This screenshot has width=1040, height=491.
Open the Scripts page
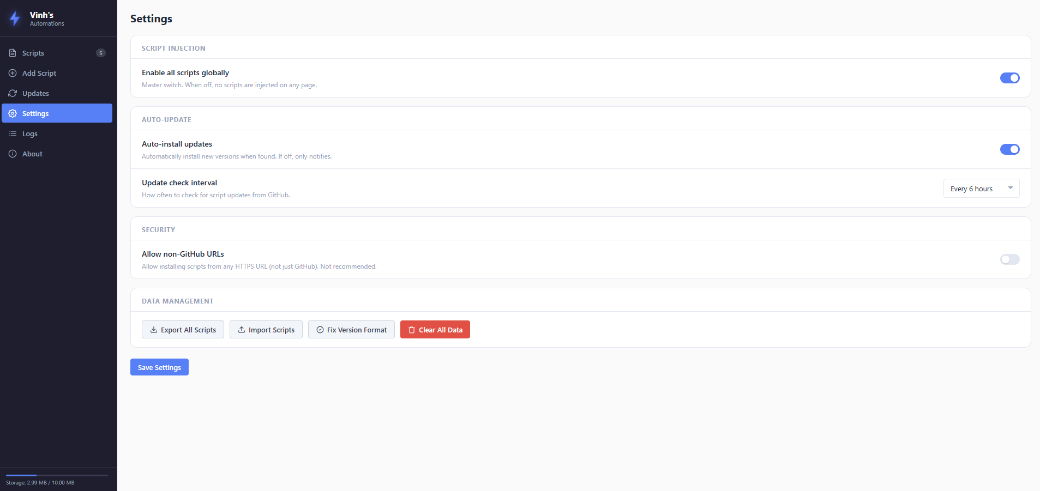click(57, 53)
